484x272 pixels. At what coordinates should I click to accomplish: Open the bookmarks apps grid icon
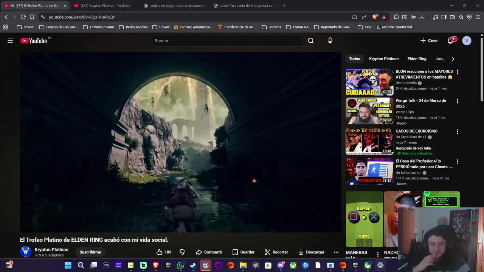[6, 27]
